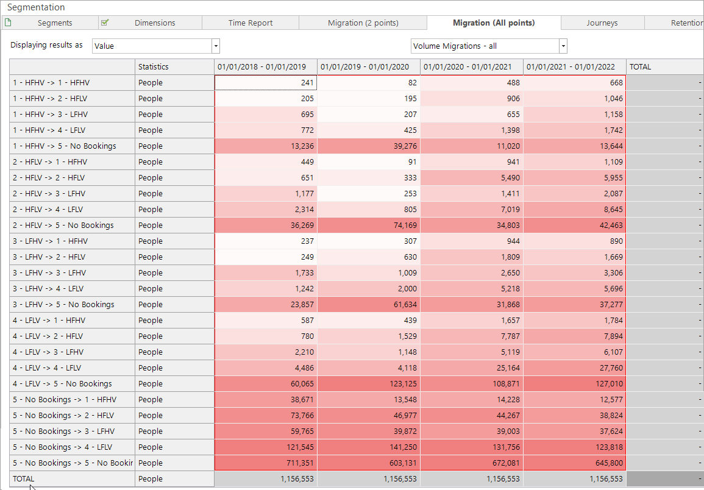This screenshot has height=490, width=704.
Task: Select the row 5 - No Bookings -> 5 - No Bookings
Action: click(x=73, y=463)
